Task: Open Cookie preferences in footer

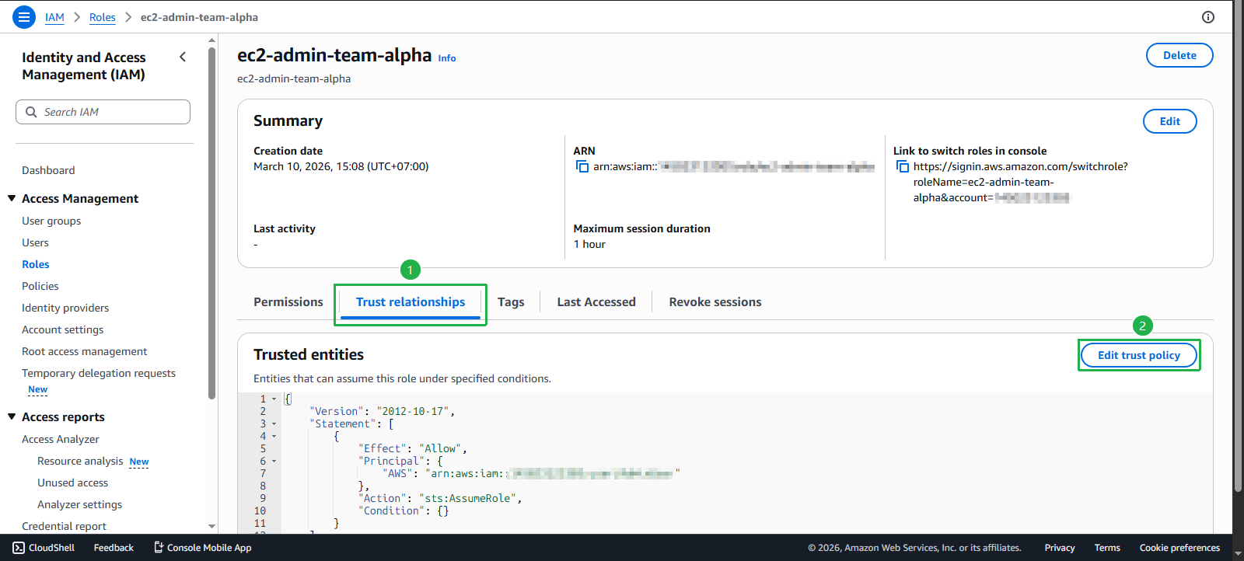Action: (1179, 548)
